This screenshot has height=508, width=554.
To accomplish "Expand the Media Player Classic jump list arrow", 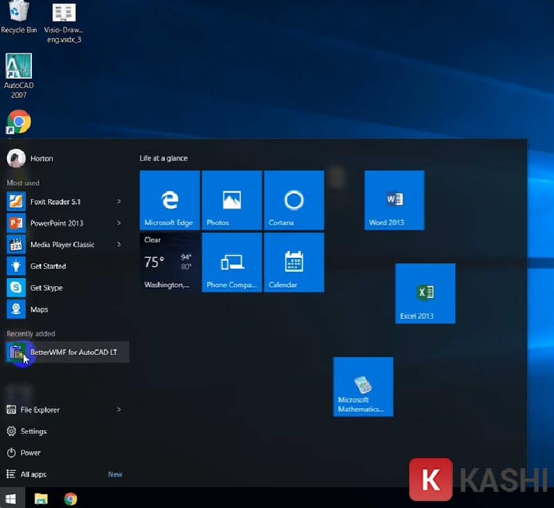I will [x=119, y=245].
